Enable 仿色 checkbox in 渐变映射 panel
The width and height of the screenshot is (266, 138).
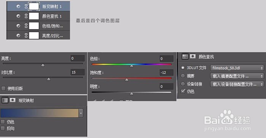click(3, 122)
